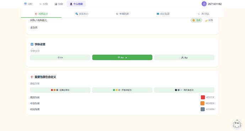Apply the 经典红橙灰 color preset
Image resolution: width=245 pixels, height=131 pixels.
(60, 90)
